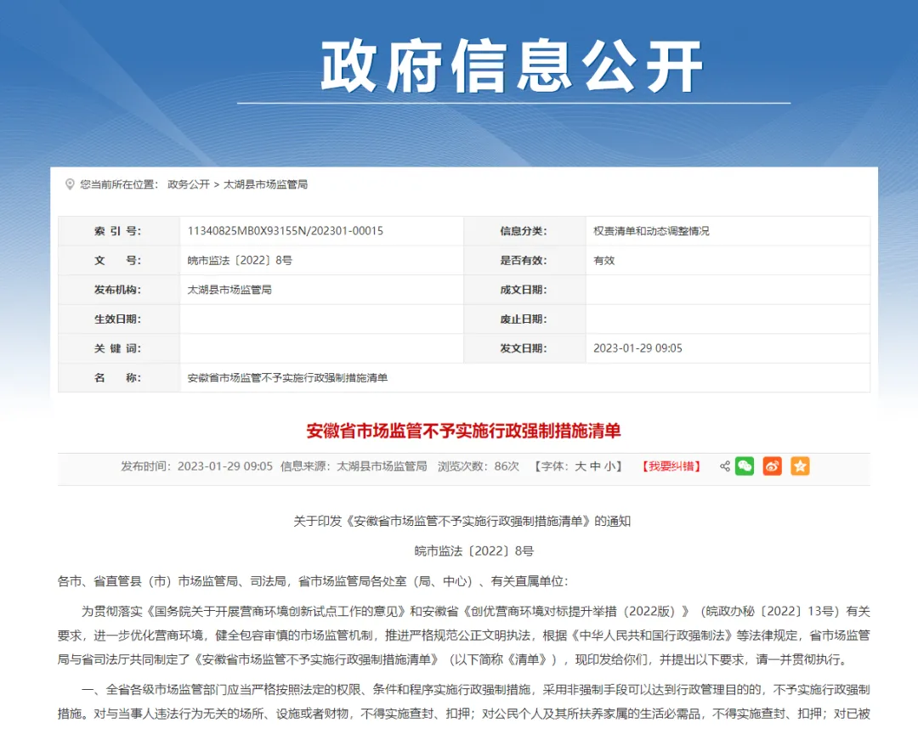Click the centered 皖市监法〔2022〕8号 line in body
Image resolution: width=918 pixels, height=729 pixels.
473,551
